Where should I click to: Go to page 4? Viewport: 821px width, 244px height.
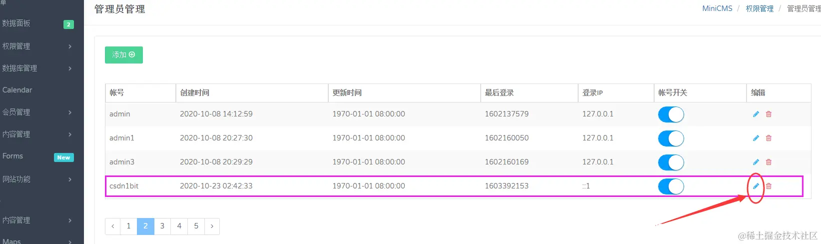click(179, 226)
